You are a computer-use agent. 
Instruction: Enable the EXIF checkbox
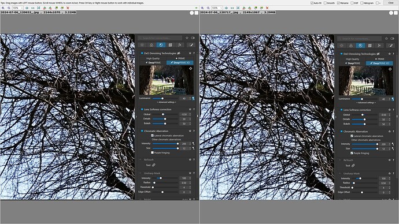[x=352, y=3]
